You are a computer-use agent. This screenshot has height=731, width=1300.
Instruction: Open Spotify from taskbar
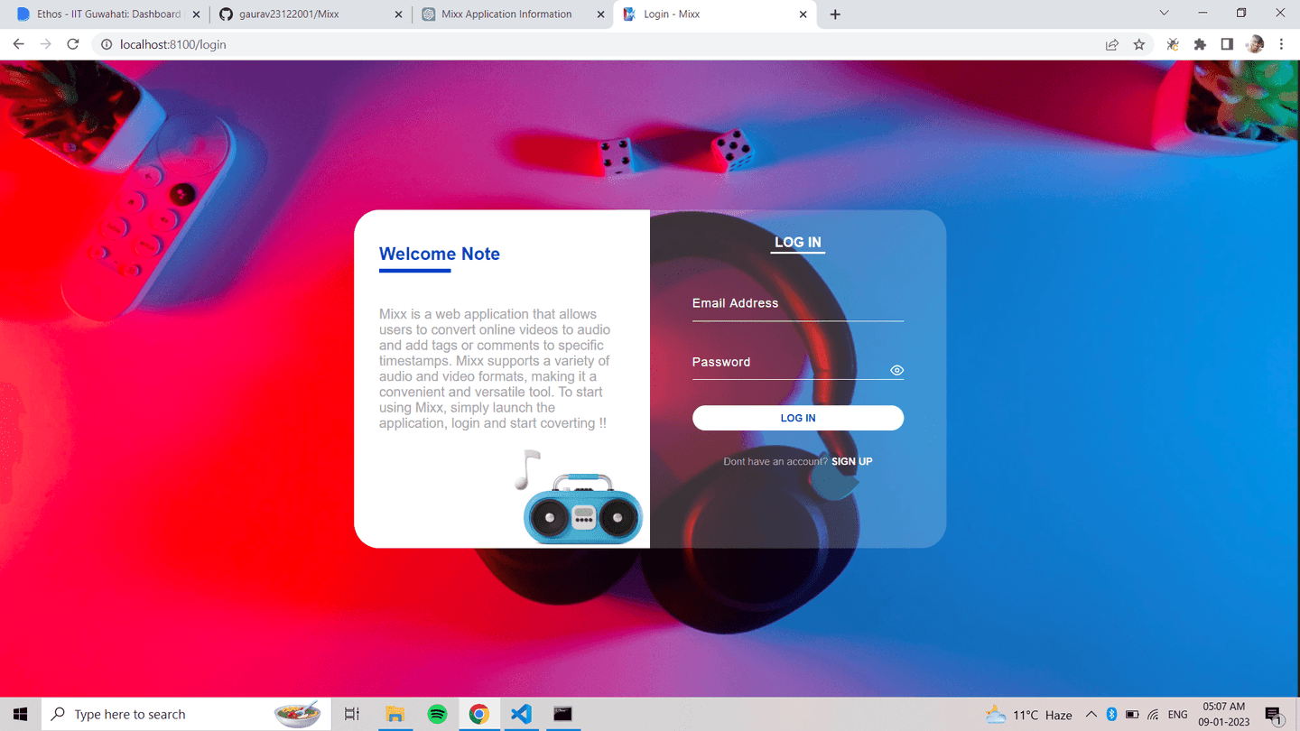437,714
